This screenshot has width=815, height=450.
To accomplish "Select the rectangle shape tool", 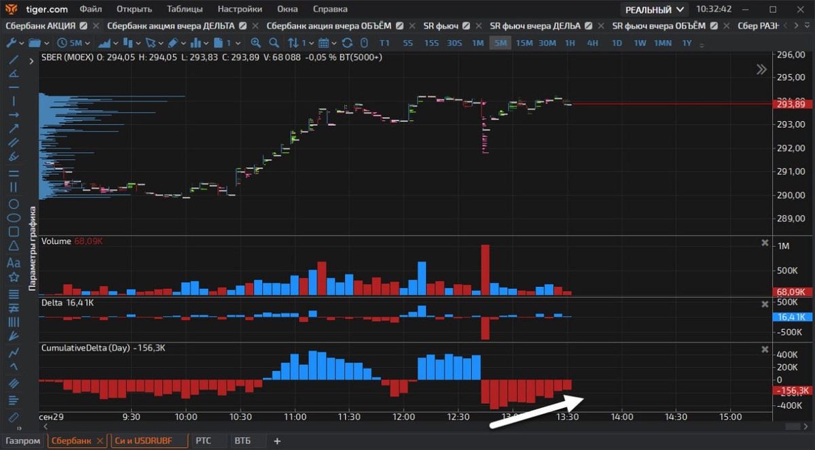I will coord(14,232).
